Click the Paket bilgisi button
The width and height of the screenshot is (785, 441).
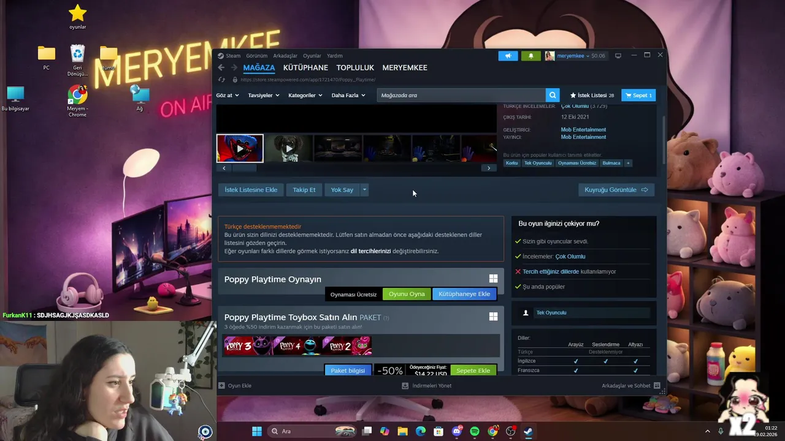point(348,371)
